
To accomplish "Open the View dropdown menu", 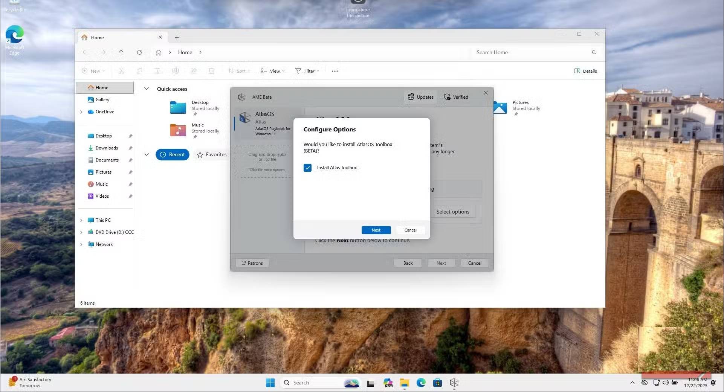I will (x=273, y=71).
